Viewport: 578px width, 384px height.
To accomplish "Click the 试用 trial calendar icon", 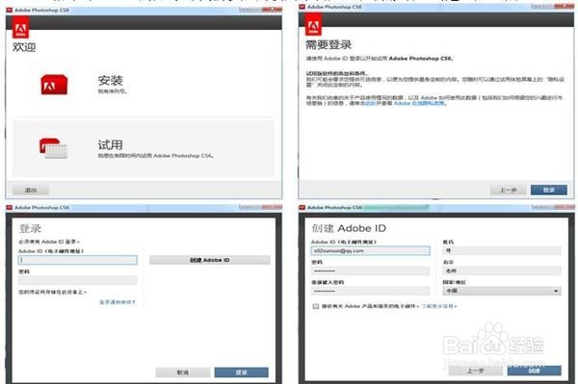I will point(53,148).
